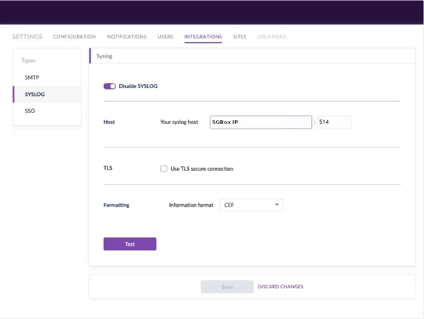
Task: Open the SITES tab
Action: tap(239, 36)
